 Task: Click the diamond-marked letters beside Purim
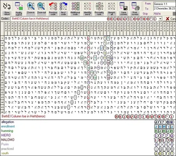click(x=164, y=145)
